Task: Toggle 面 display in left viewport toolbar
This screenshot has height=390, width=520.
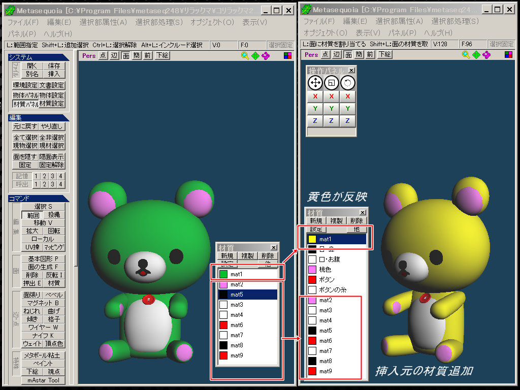Action: click(x=126, y=55)
